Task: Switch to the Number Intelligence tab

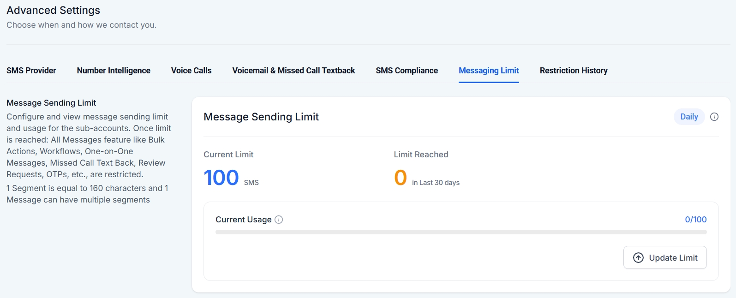Action: point(114,71)
